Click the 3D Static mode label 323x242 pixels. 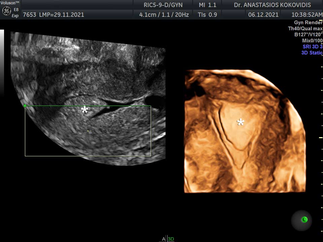312,53
